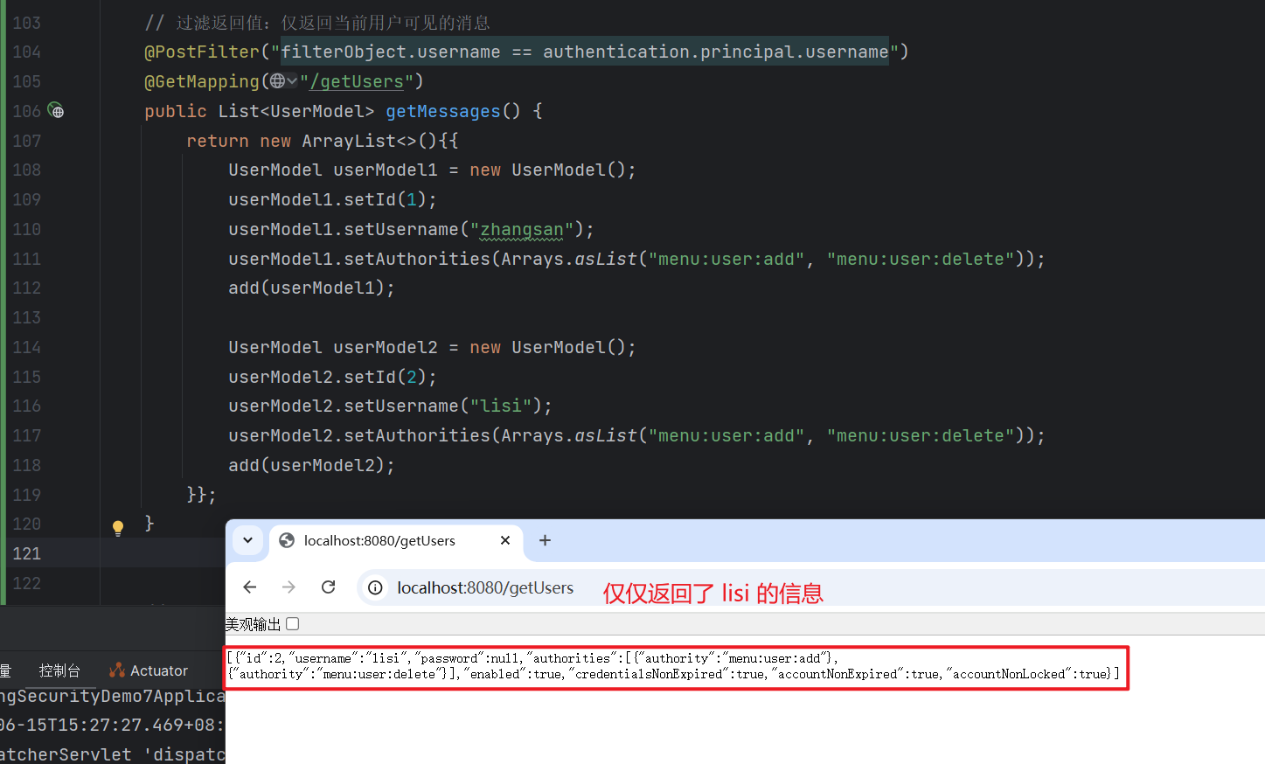Switch to the Actuator tab

[x=149, y=670]
